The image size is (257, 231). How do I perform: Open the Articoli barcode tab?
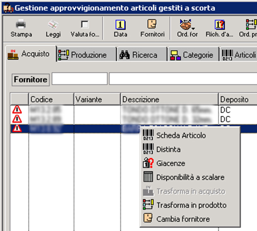239,55
